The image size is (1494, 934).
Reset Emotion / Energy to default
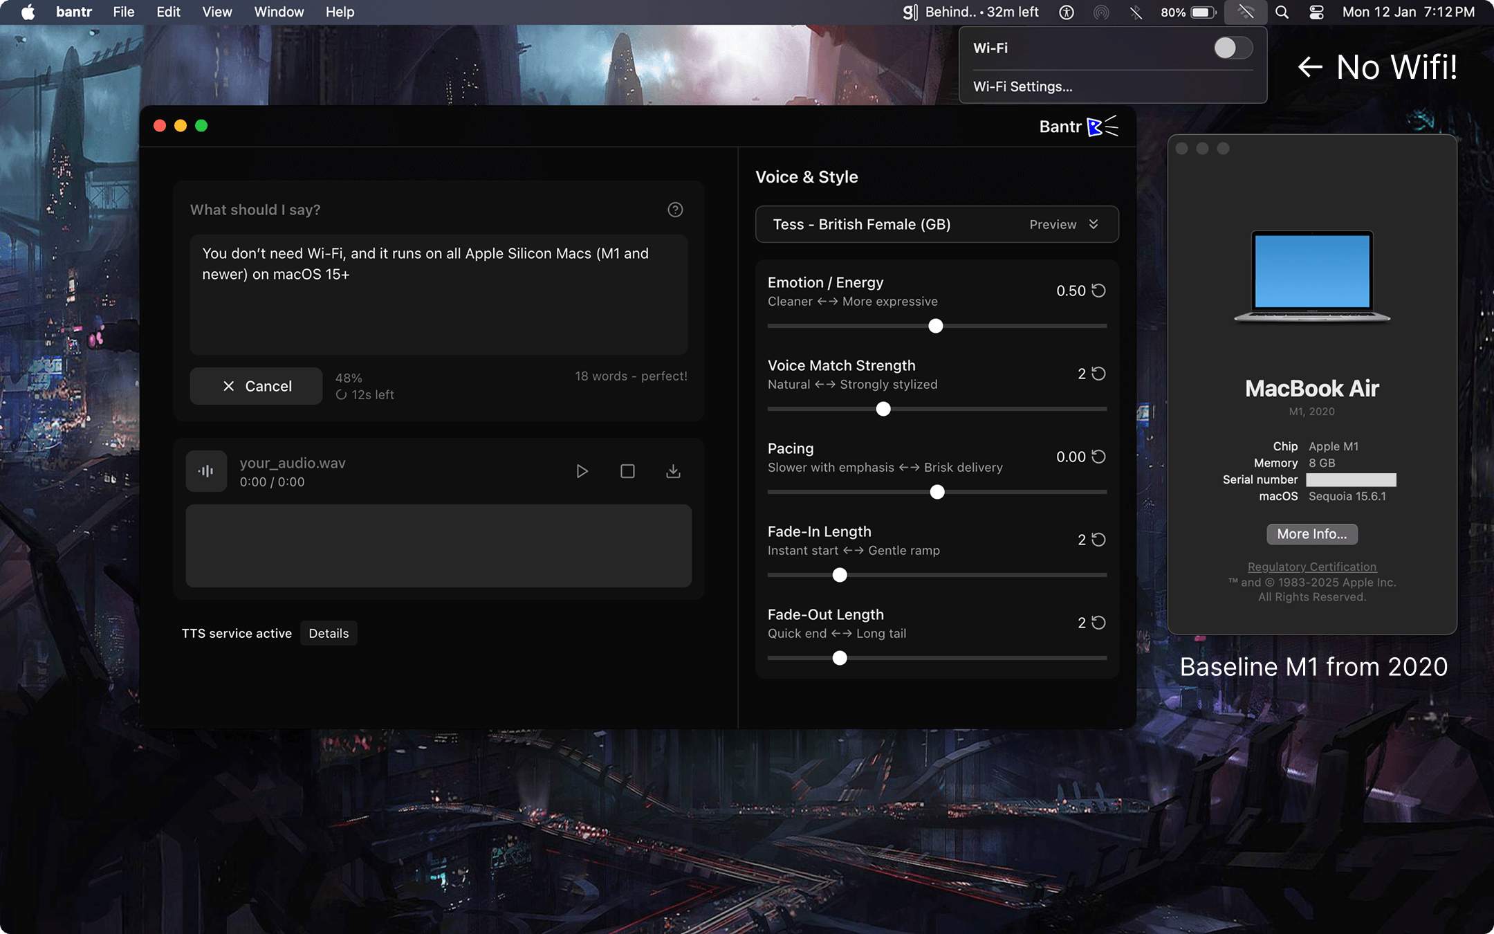tap(1098, 291)
